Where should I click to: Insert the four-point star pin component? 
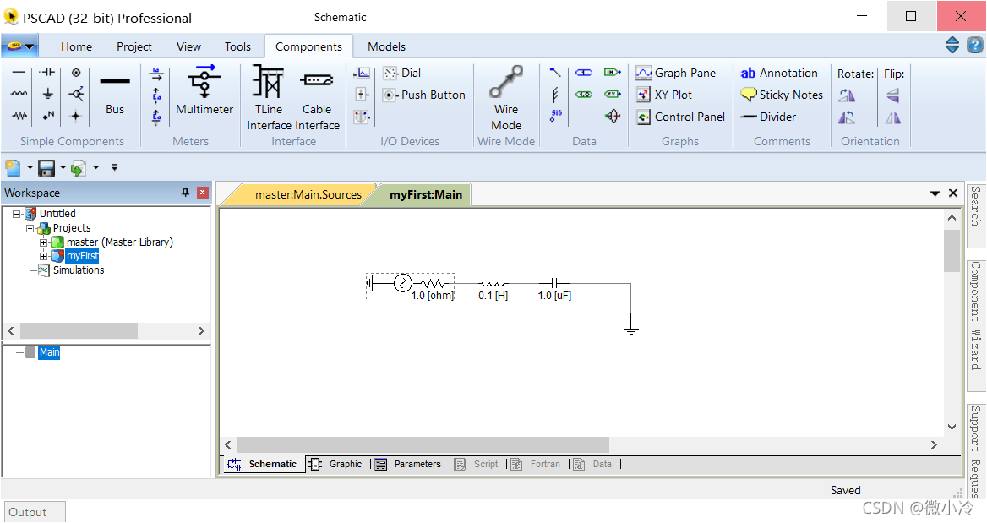(76, 116)
